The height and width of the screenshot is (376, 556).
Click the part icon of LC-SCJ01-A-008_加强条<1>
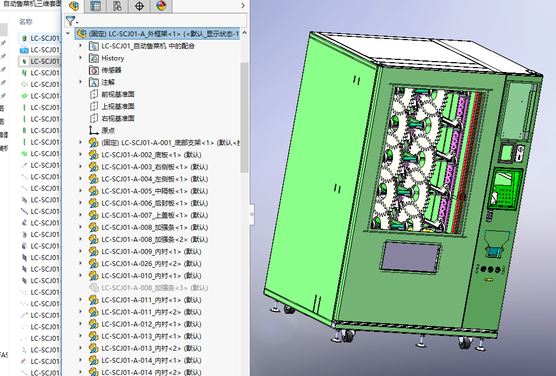coord(94,227)
